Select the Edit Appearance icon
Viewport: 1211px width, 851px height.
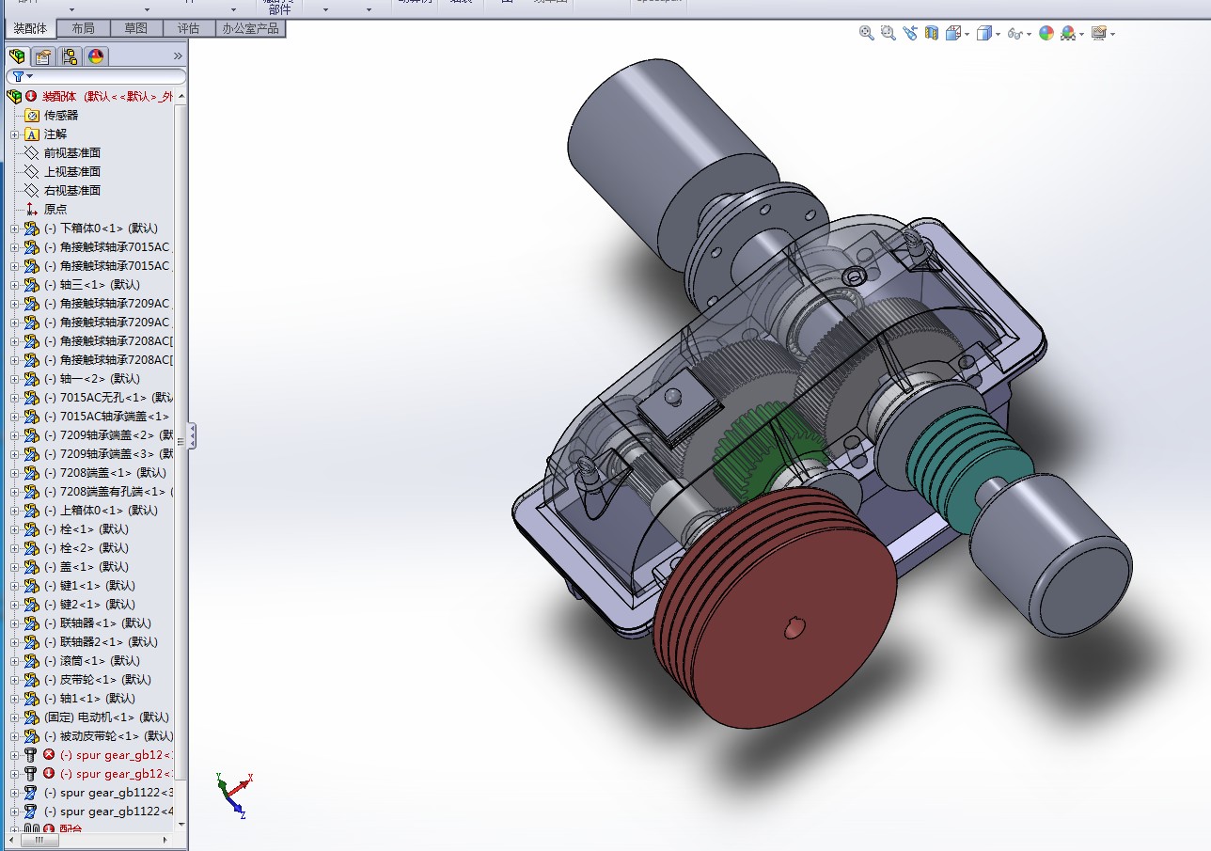click(1047, 33)
